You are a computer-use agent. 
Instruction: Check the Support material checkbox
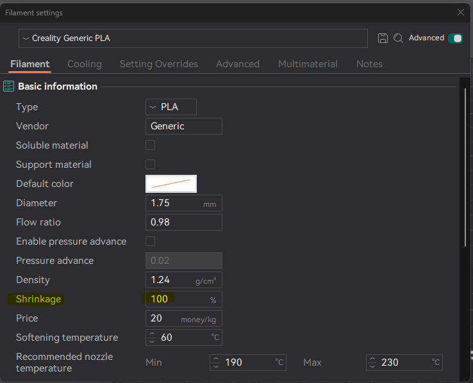[x=151, y=165]
